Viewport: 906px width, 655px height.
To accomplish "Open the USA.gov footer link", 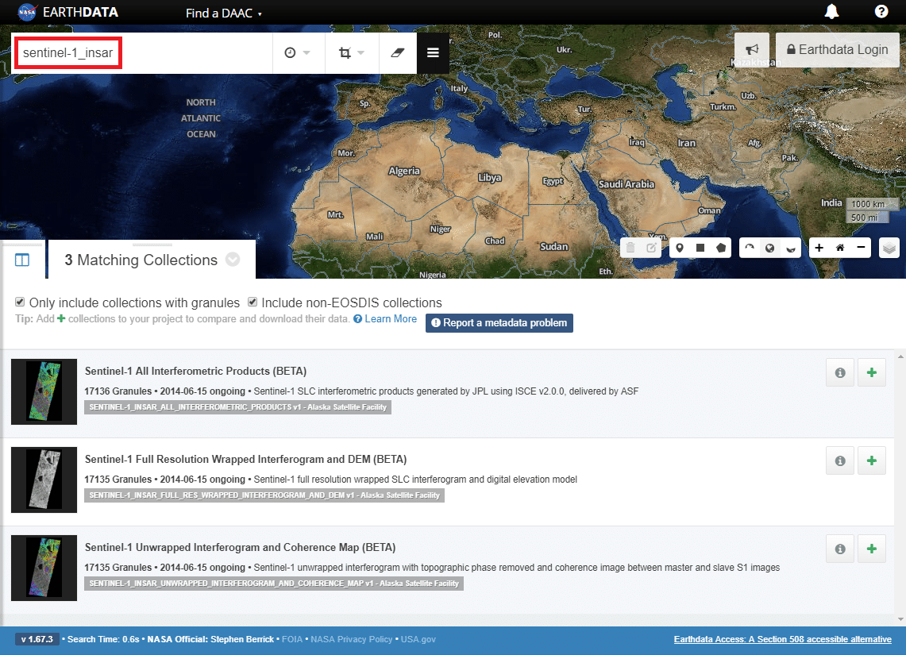I will point(418,639).
